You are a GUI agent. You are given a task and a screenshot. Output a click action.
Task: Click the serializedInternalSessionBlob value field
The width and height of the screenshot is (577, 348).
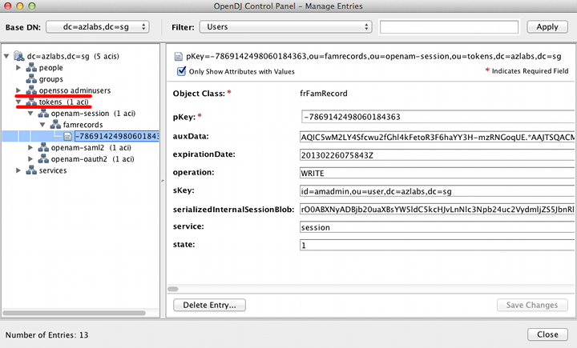coord(438,209)
